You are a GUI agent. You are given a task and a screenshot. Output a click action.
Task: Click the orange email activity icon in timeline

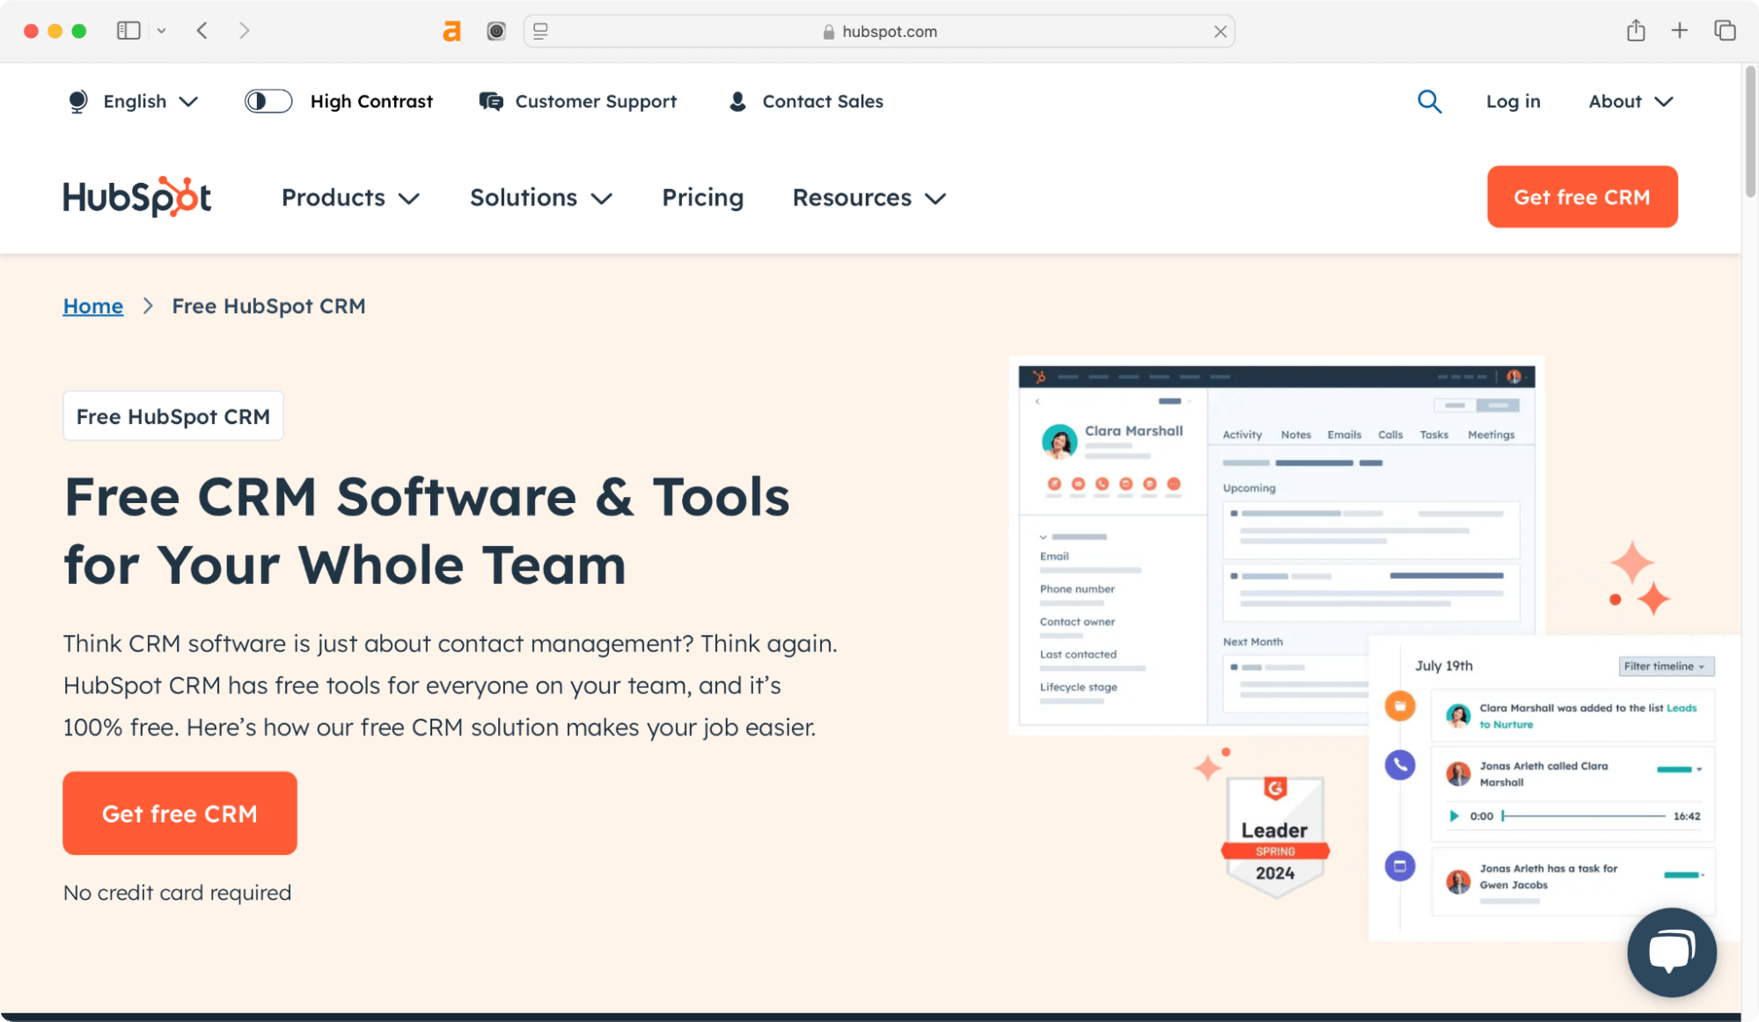pyautogui.click(x=1399, y=705)
